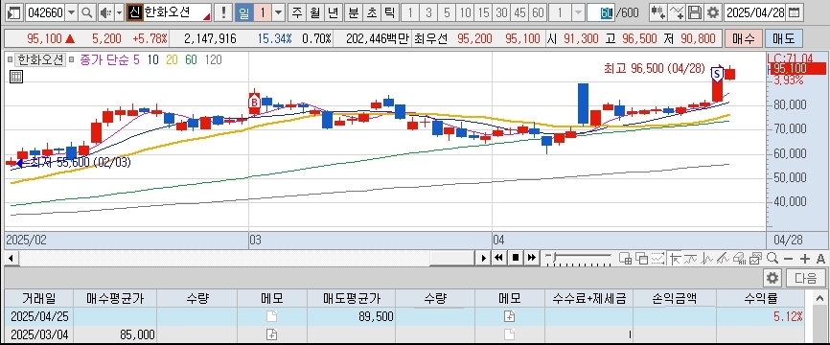This screenshot has width=830, height=345.
Task: Rewind chart with the double-left arrow button
Action: pyautogui.click(x=498, y=258)
